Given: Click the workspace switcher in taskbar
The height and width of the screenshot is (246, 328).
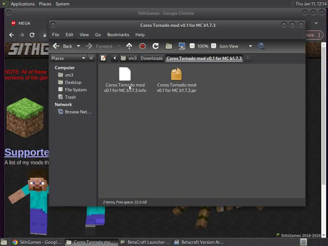Looking at the screenshot, I should (304, 242).
